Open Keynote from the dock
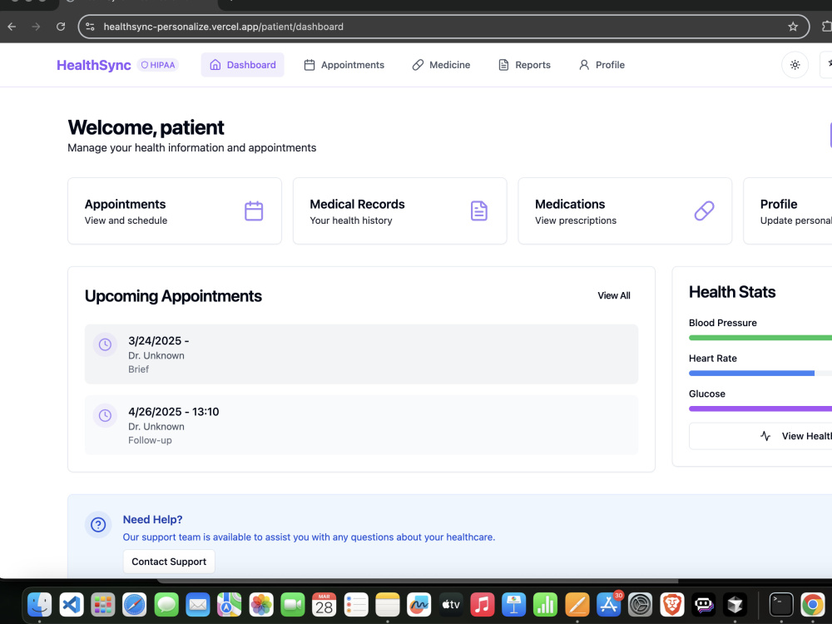 pos(514,605)
